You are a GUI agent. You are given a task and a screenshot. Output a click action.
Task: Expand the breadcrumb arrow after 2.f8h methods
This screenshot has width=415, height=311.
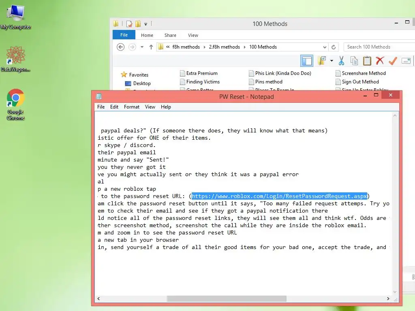244,47
